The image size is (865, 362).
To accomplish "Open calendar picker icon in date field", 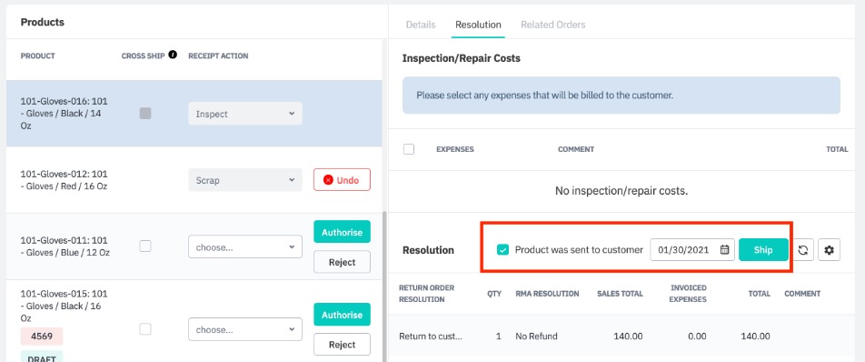I will pyautogui.click(x=725, y=249).
